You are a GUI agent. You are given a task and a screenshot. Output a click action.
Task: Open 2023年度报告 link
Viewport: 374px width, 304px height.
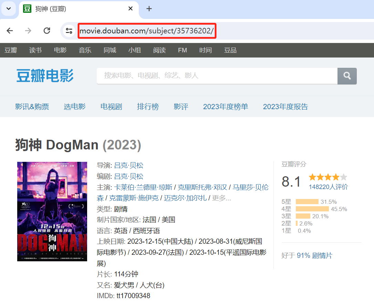pos(285,107)
